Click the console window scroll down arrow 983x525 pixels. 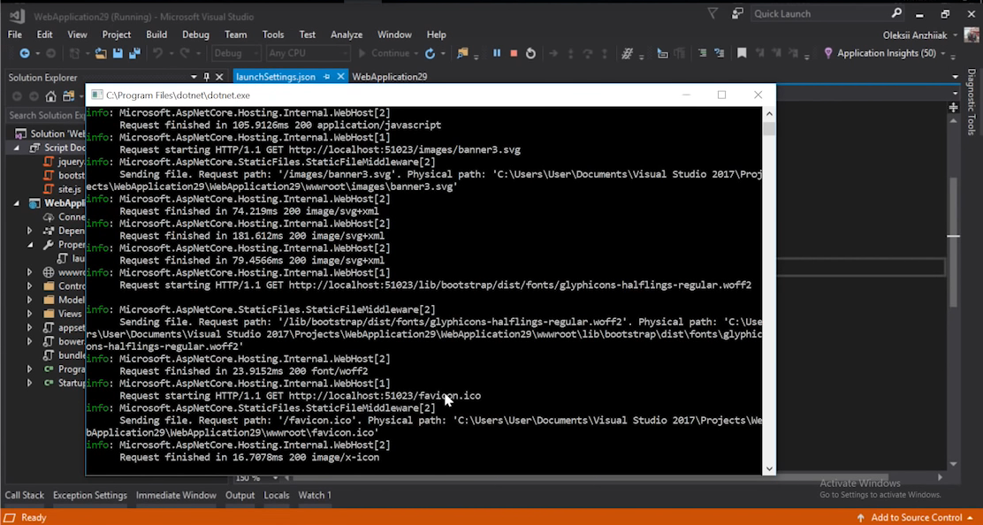point(769,468)
